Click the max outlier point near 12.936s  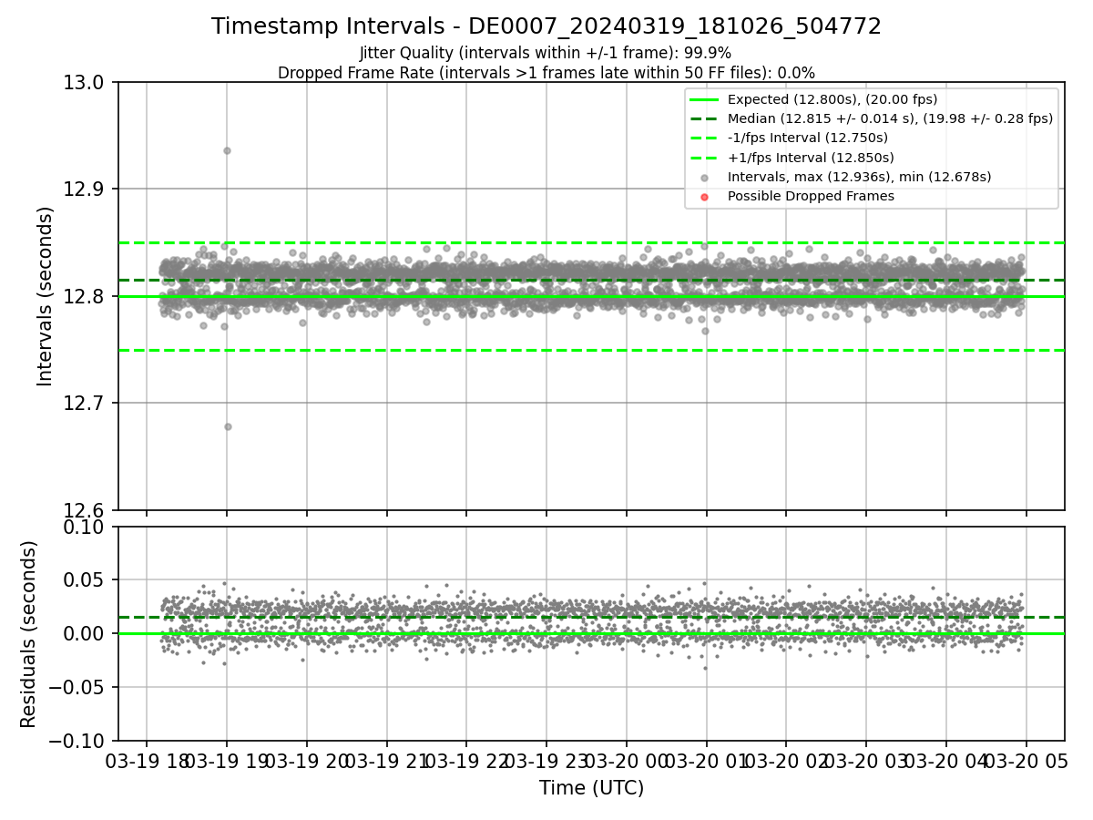pos(227,150)
